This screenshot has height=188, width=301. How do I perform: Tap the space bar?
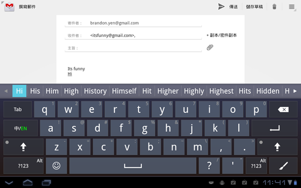click(133, 165)
